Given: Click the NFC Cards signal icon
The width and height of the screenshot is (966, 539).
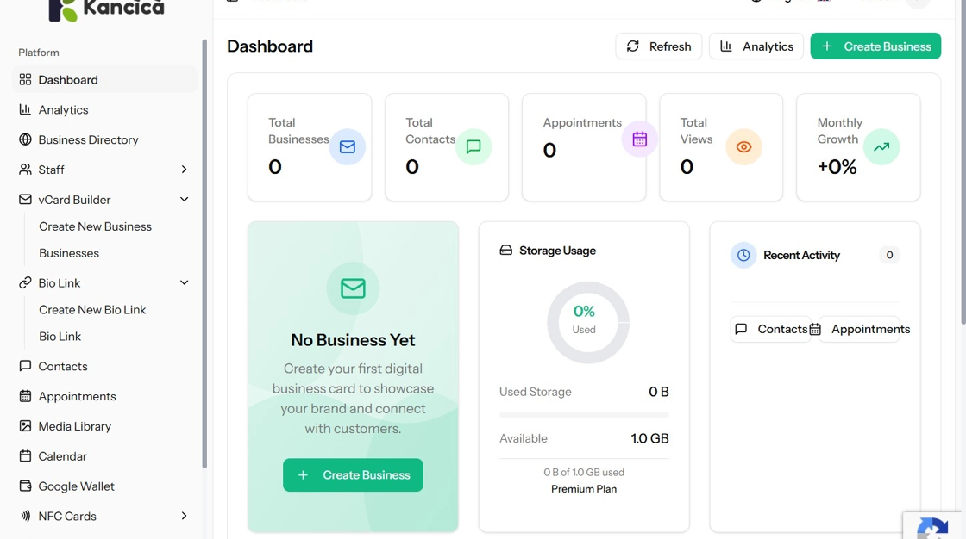Looking at the screenshot, I should [x=25, y=516].
